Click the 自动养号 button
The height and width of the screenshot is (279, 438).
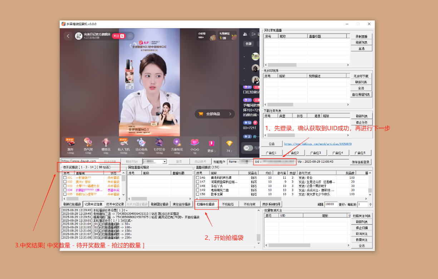(x=200, y=162)
